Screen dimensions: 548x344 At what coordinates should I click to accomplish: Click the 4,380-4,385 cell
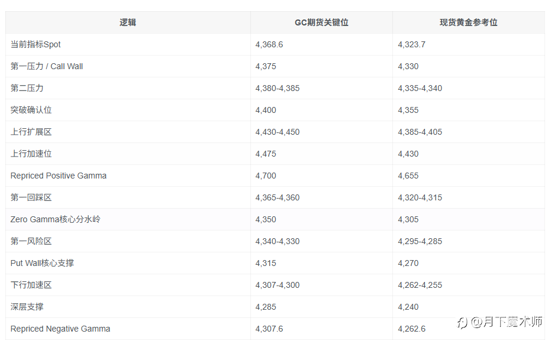(278, 88)
